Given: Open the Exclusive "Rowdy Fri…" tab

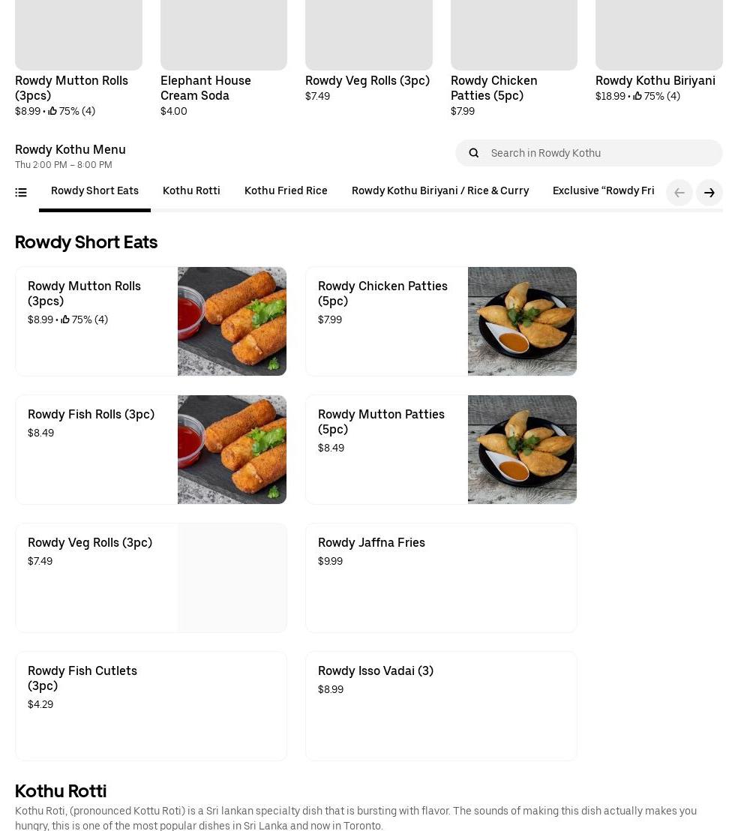Looking at the screenshot, I should [x=603, y=190].
